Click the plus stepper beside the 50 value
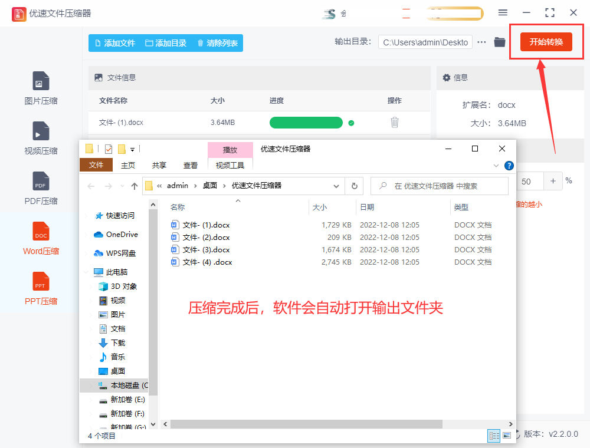This screenshot has height=448, width=590. coord(553,181)
